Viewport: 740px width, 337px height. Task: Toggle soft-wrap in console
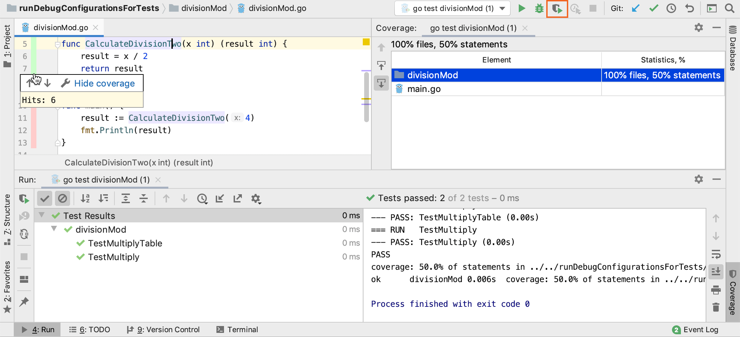716,254
